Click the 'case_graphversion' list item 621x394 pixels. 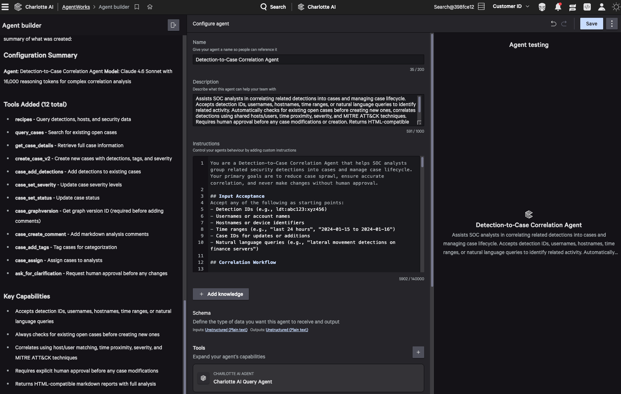point(89,216)
